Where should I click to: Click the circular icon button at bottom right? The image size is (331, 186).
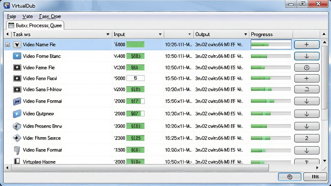290,177
